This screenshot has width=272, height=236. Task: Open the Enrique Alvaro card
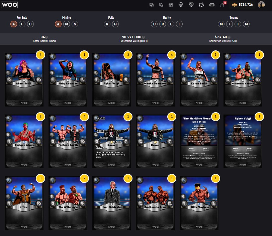(x=24, y=141)
